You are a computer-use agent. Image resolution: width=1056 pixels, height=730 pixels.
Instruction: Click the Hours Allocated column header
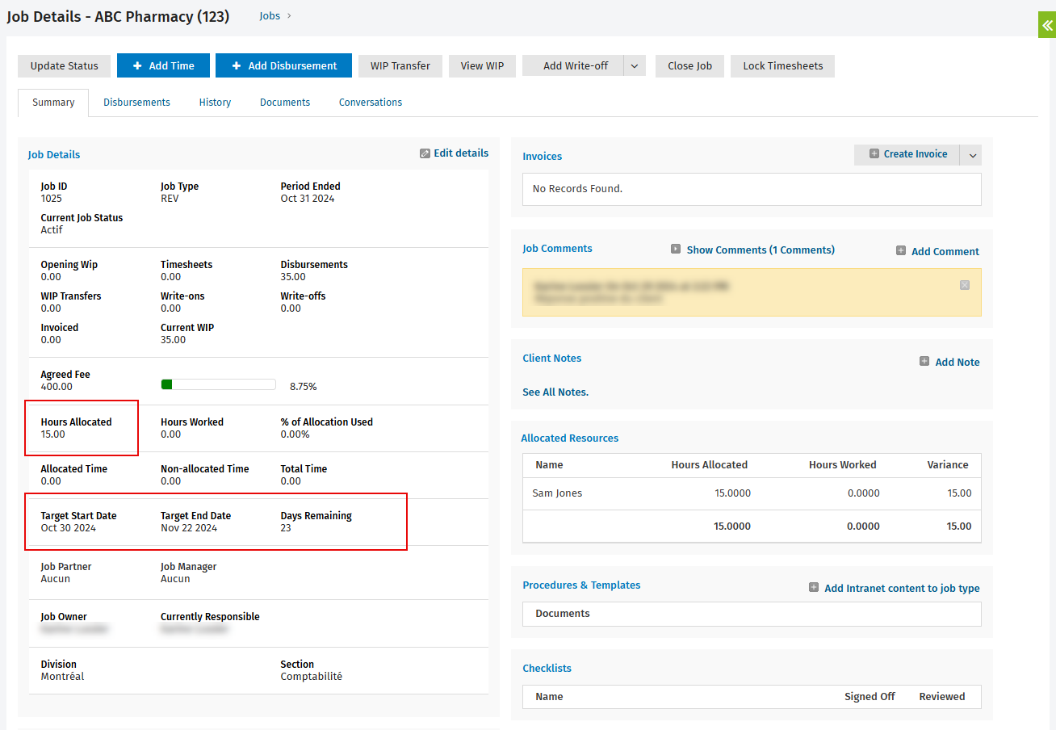(x=709, y=465)
